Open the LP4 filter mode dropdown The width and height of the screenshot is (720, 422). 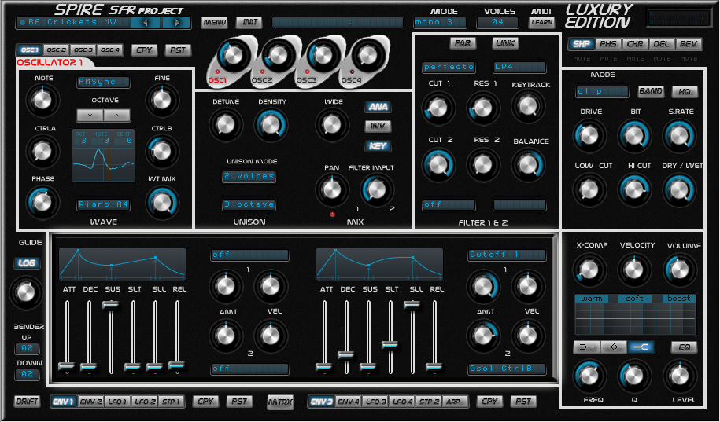[x=520, y=67]
